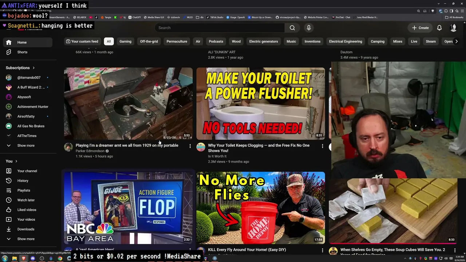This screenshot has height=262, width=466.
Task: Play the No More Flies thumbnail
Action: [261, 208]
